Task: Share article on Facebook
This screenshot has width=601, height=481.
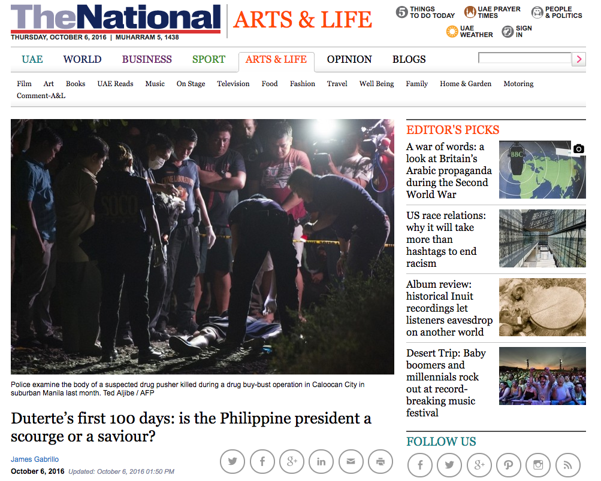Action: pos(262,461)
